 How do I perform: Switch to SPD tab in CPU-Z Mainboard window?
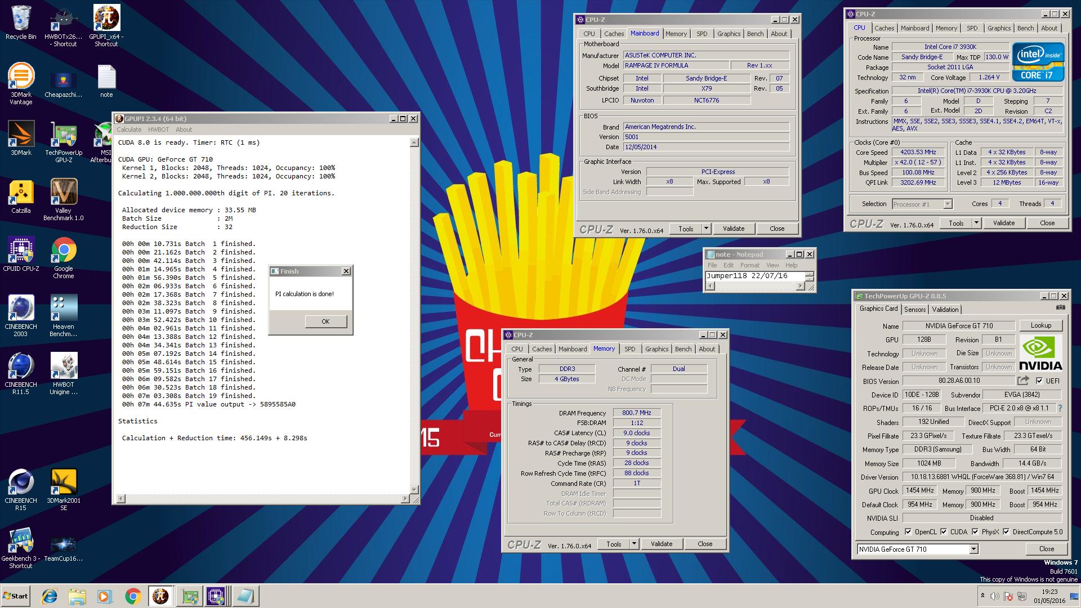point(702,34)
